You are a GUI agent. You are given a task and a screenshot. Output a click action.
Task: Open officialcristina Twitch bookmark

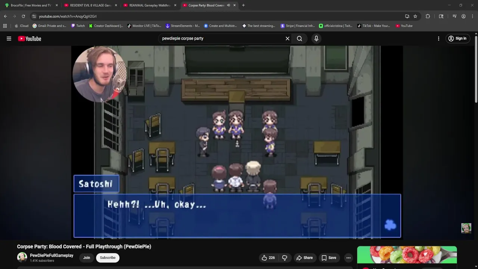click(x=335, y=26)
